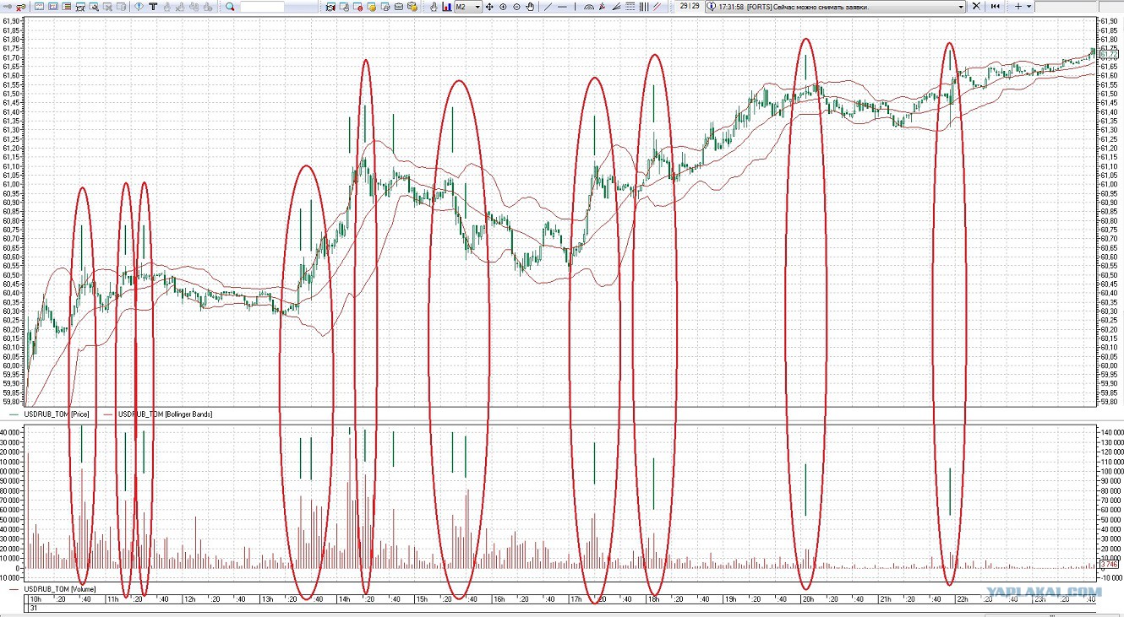
Task: Select the horizontal line drawing tool
Action: pyautogui.click(x=563, y=7)
